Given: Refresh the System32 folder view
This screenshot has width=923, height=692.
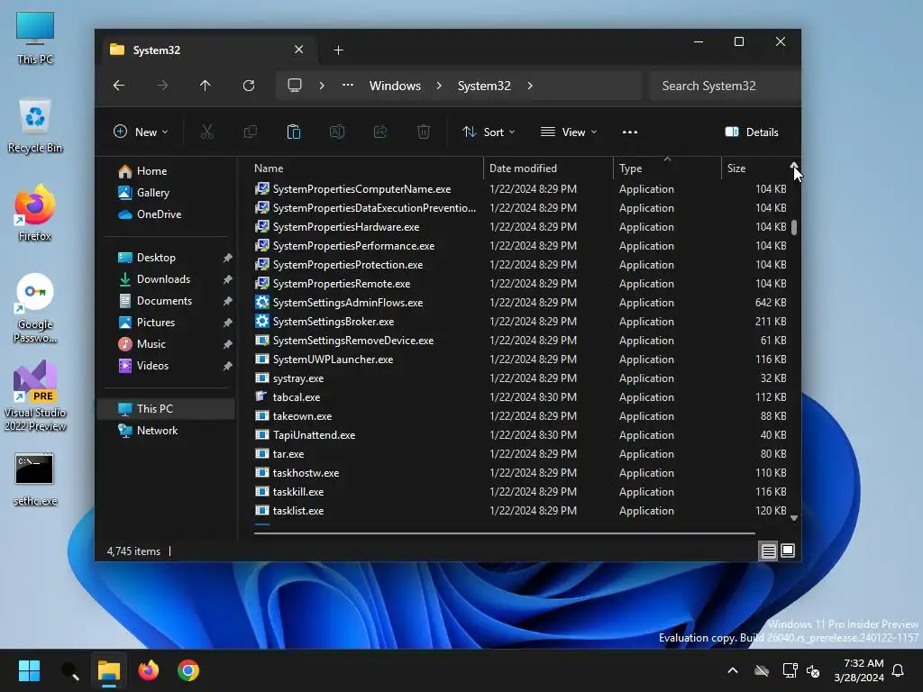Looking at the screenshot, I should click(249, 86).
